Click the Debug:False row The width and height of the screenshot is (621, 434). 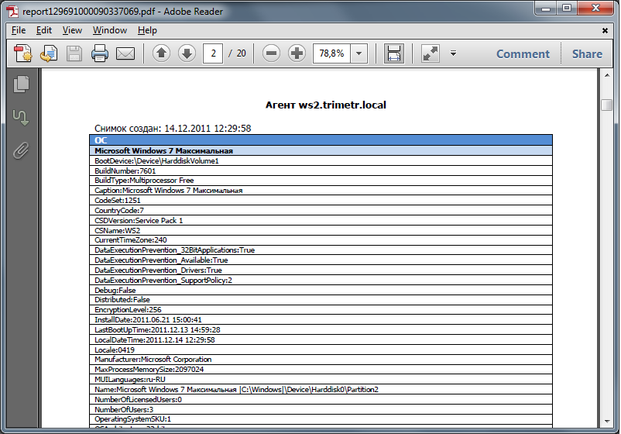pos(321,290)
